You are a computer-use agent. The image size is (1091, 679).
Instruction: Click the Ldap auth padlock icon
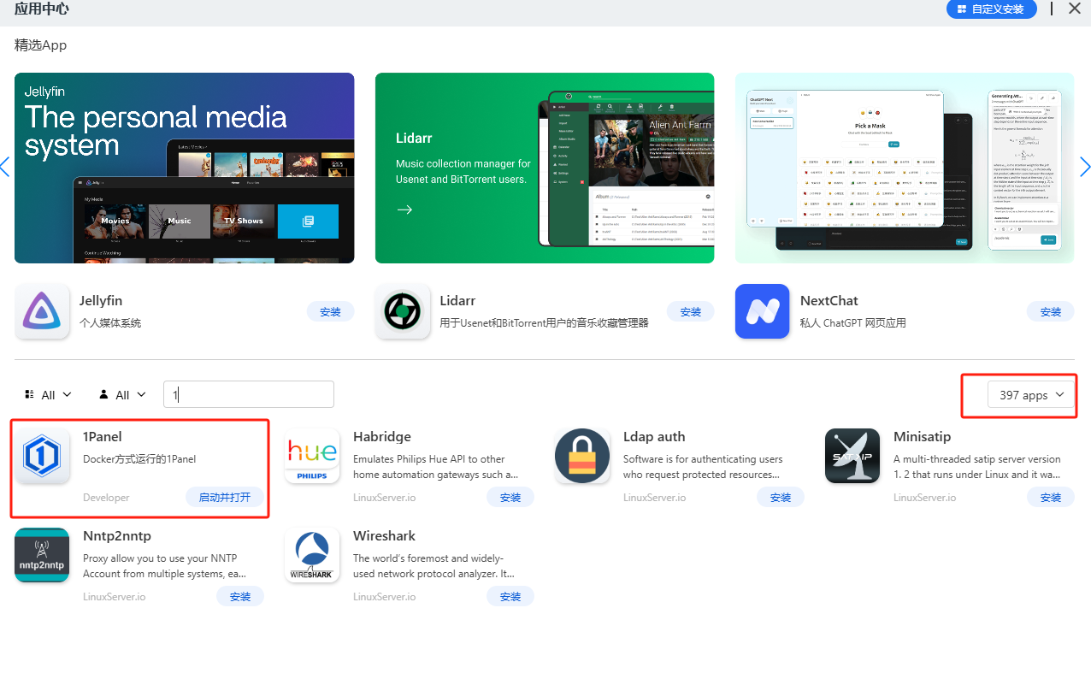[x=582, y=457]
